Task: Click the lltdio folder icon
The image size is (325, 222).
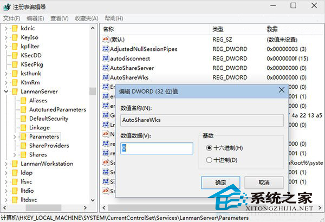Action: pyautogui.click(x=15, y=191)
